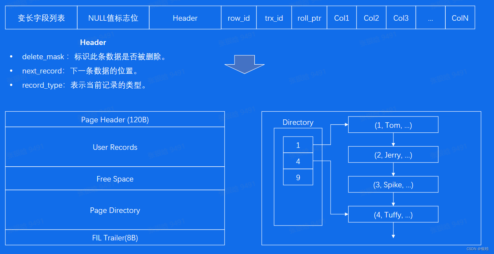Image resolution: width=494 pixels, height=254 pixels.
Task: Select directory slot 9
Action: [x=298, y=177]
